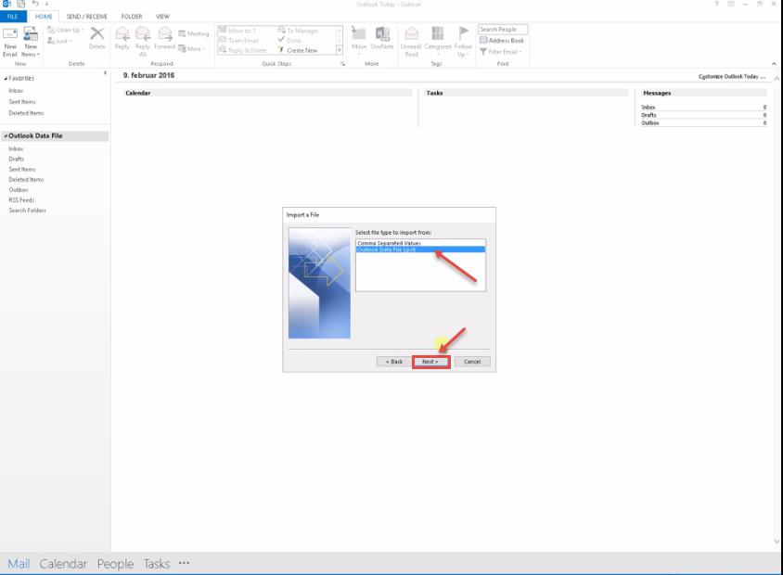Image resolution: width=783 pixels, height=575 pixels.
Task: Click the Send/Receive quick access icon
Action: coord(21,4)
